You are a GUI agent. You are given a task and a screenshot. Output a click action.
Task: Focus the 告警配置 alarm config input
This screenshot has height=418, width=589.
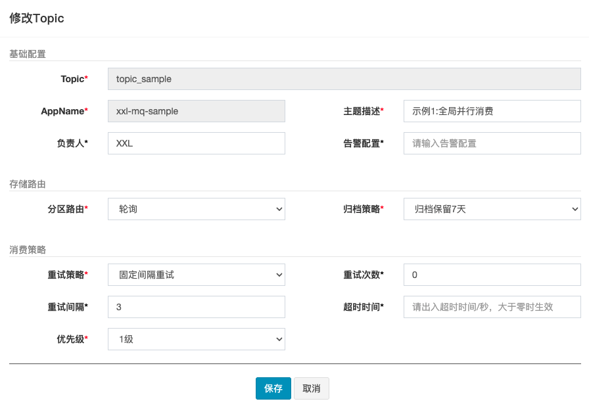492,143
